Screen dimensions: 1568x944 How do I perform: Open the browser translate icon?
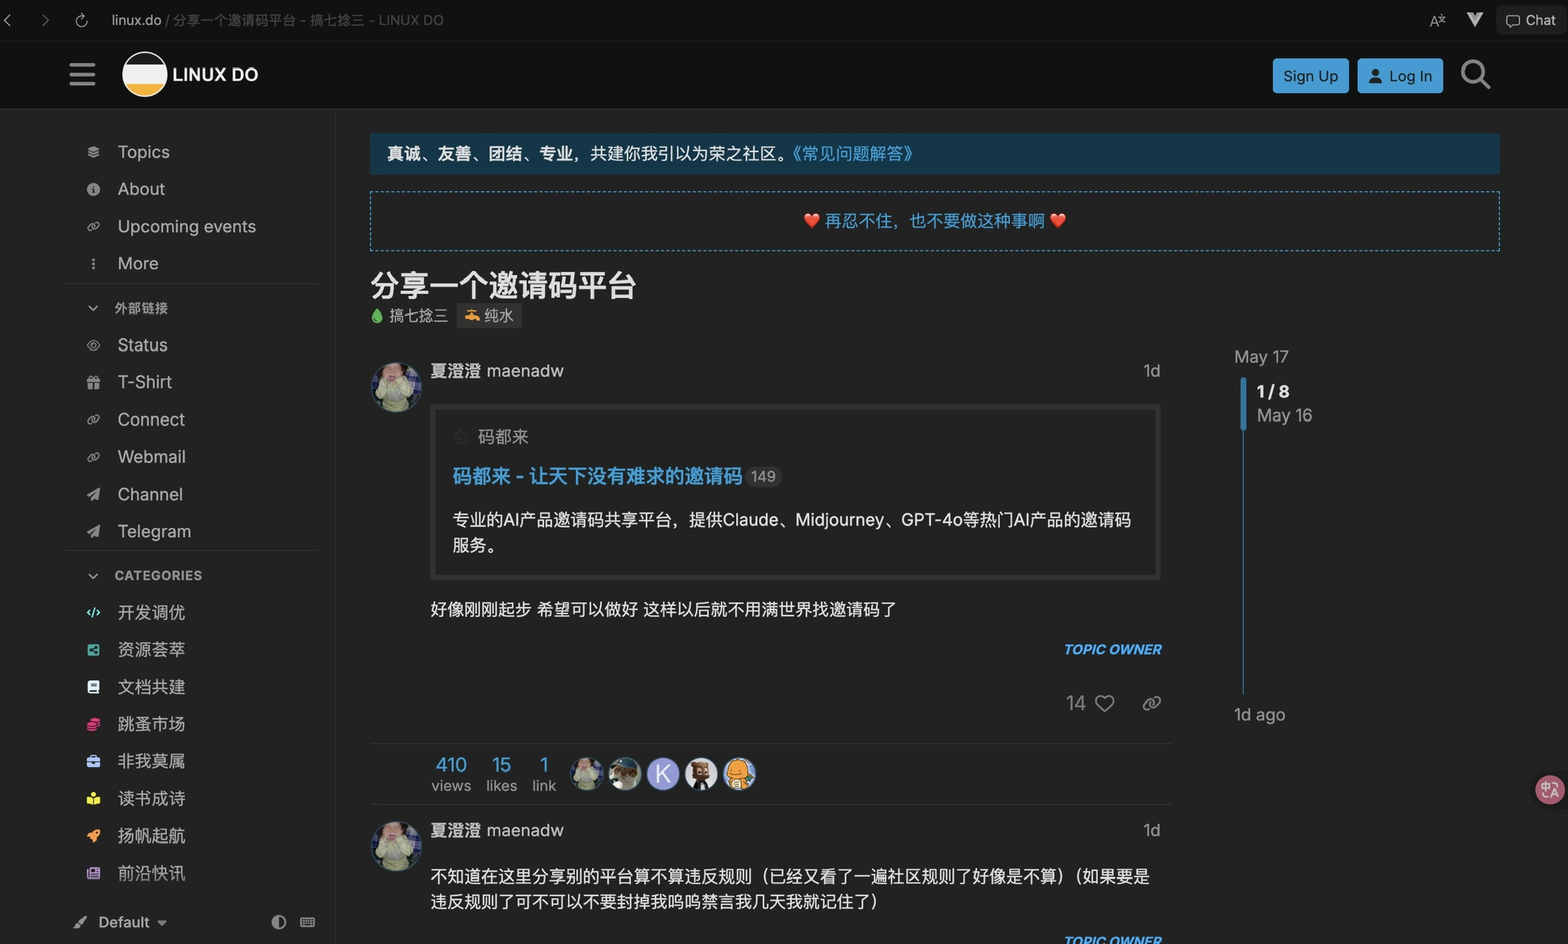[1437, 20]
